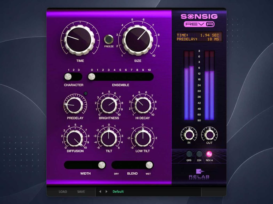The height and width of the screenshot is (204, 273).
Task: Click the ENSEMBLE slider handle
Action: (x=92, y=77)
